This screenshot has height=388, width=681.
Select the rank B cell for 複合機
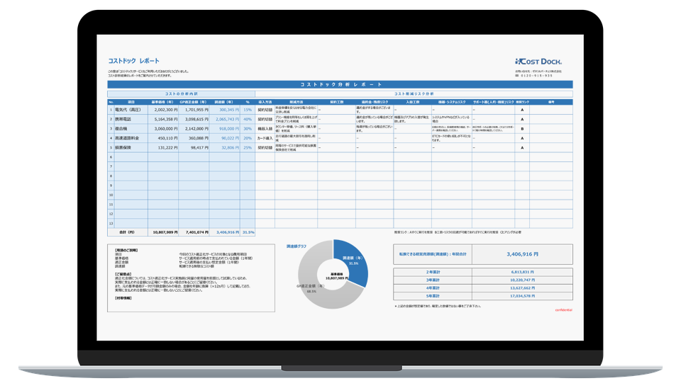522,129
